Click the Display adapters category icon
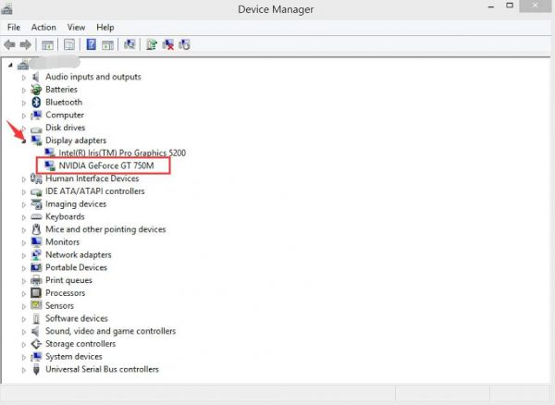 (x=36, y=141)
